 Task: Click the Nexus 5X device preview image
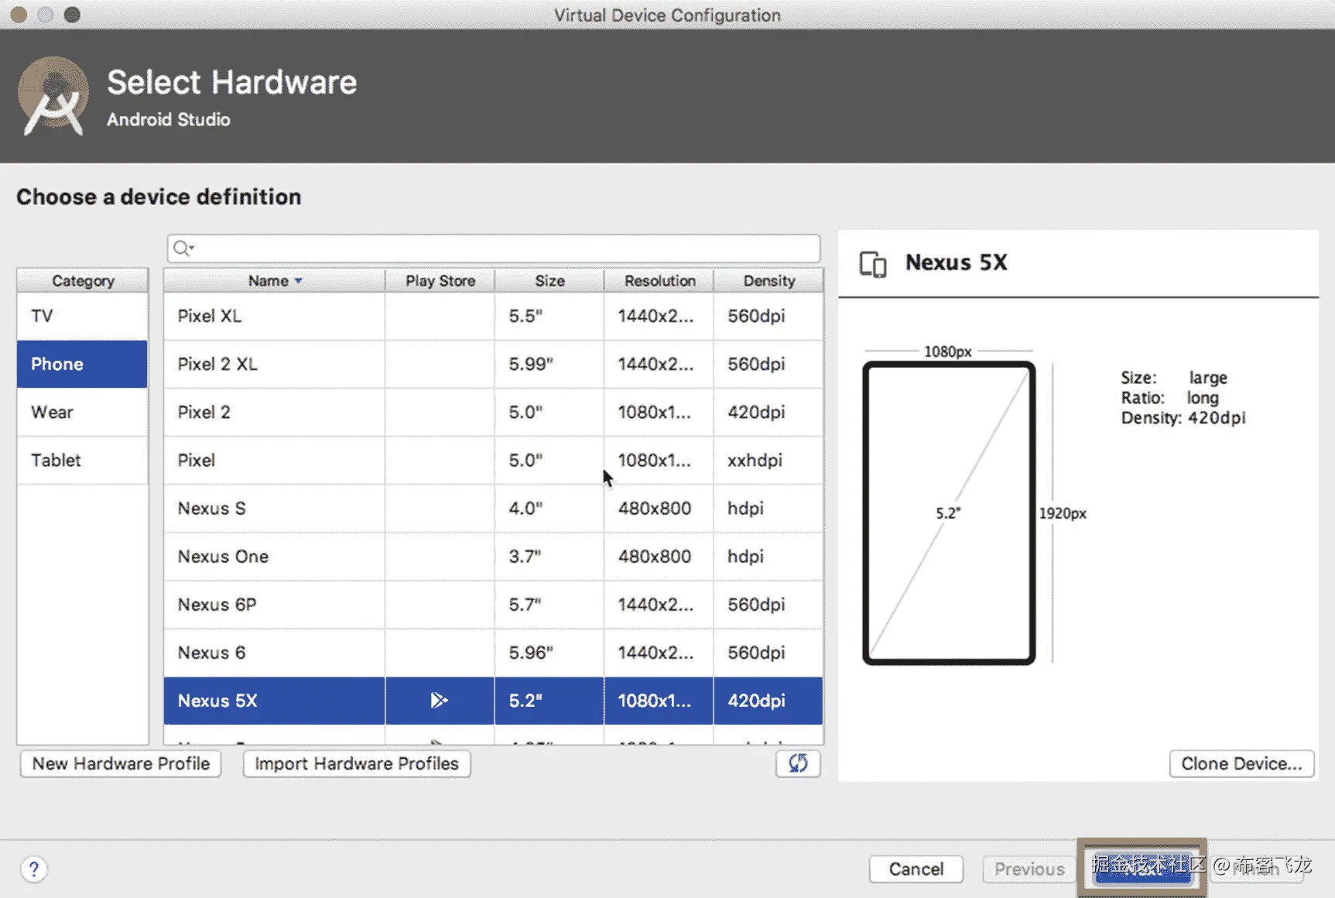(949, 512)
